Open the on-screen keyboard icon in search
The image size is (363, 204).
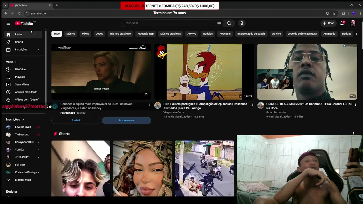[x=219, y=23]
